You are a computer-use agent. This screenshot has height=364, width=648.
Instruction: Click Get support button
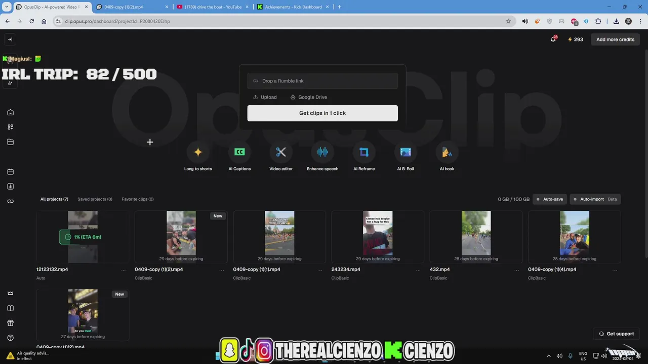point(616,334)
